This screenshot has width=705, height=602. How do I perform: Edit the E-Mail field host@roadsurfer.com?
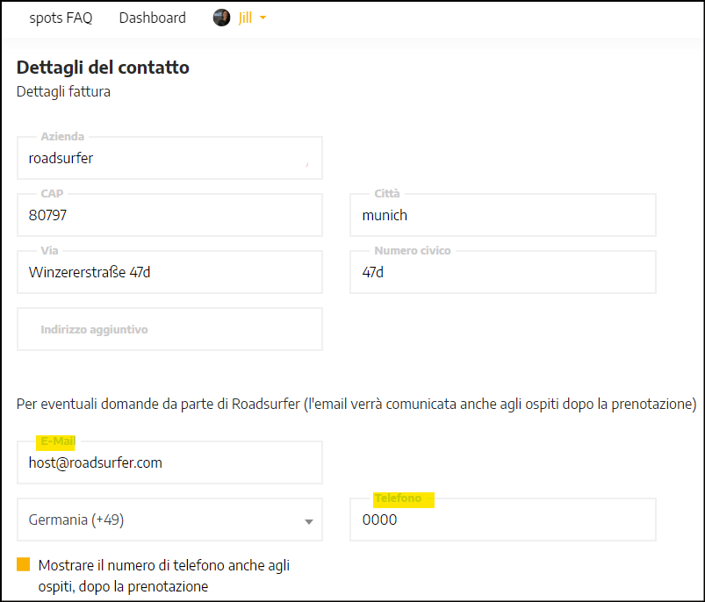[x=169, y=462]
